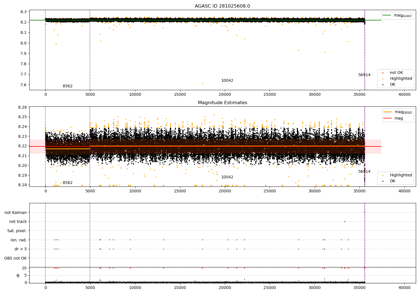Select the 56914 annotation in the middle plot
The image size is (420, 294).
point(364,172)
